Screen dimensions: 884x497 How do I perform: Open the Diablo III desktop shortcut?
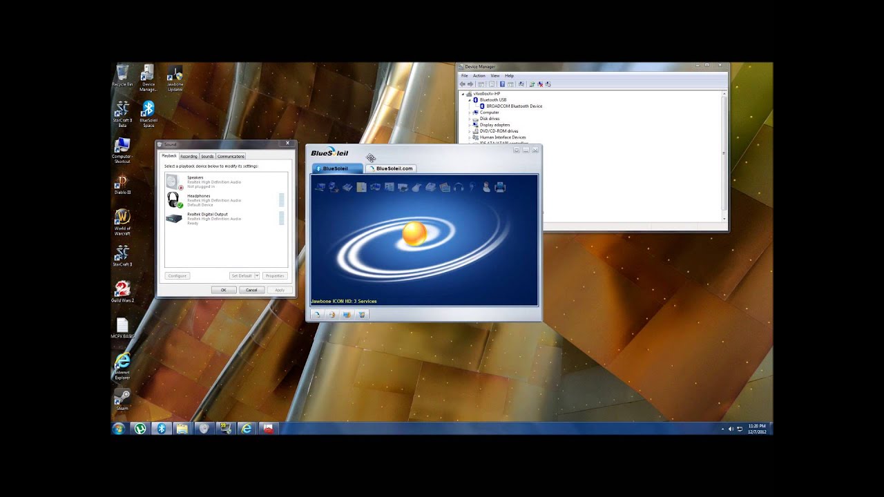pos(122,185)
